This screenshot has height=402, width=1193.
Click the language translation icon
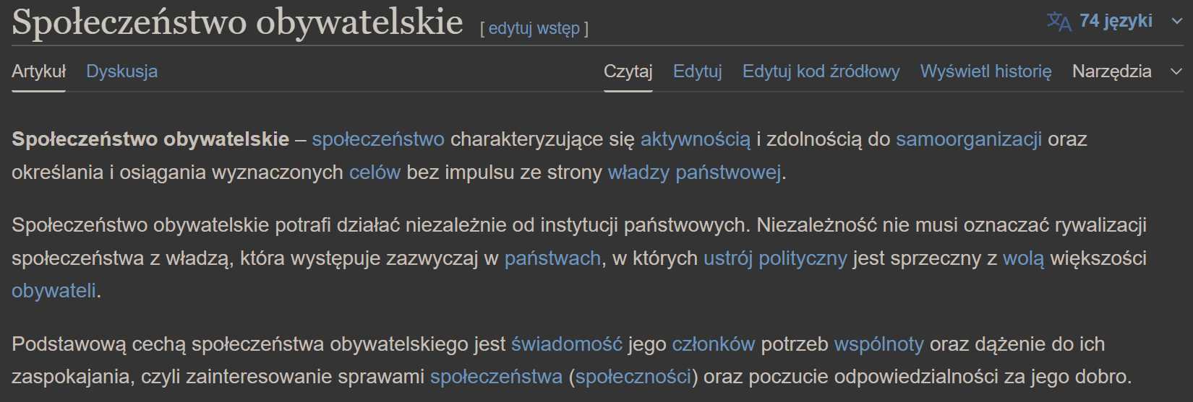1059,22
